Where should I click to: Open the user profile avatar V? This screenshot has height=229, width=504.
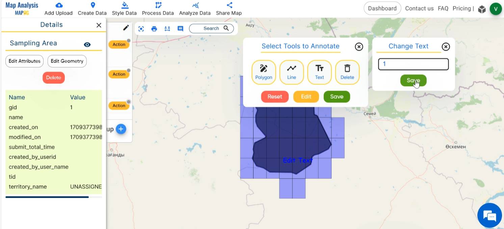pyautogui.click(x=496, y=9)
